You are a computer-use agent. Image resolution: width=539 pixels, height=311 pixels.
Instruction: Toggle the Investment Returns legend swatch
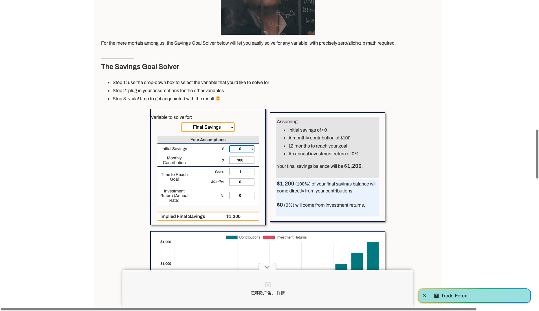coord(269,237)
